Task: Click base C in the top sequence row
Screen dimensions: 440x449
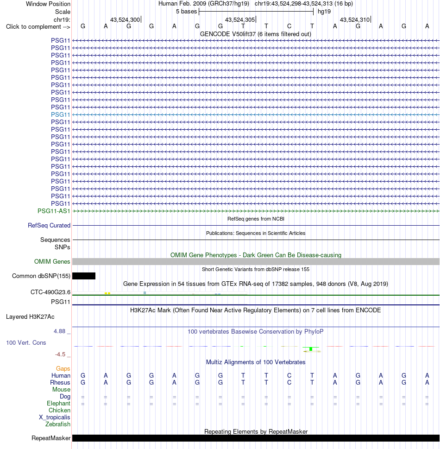Action: 289,26
